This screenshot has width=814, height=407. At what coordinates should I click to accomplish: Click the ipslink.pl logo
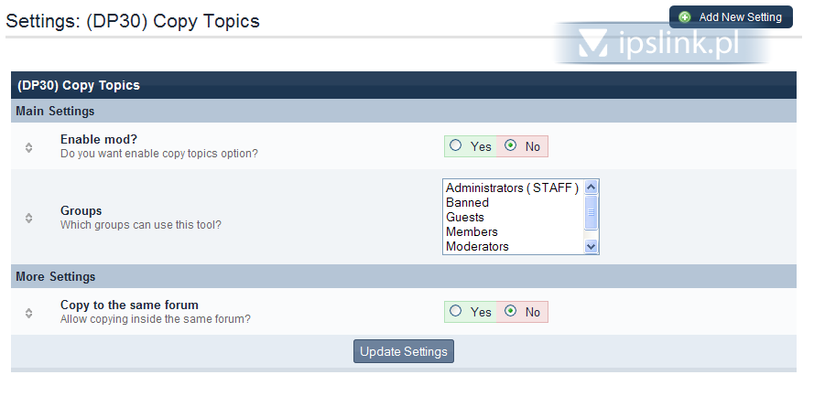(661, 43)
